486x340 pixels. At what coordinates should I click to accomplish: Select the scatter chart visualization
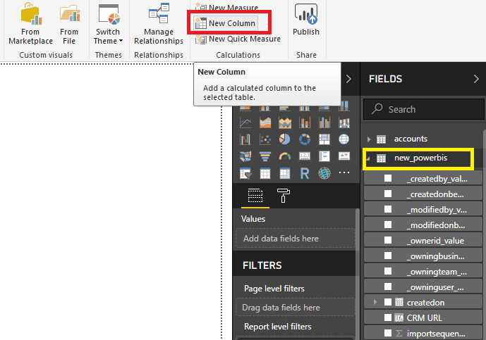265,139
